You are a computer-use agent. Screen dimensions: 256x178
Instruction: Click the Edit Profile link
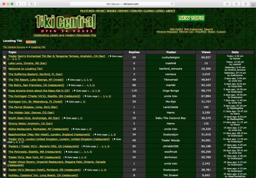tap(176, 29)
